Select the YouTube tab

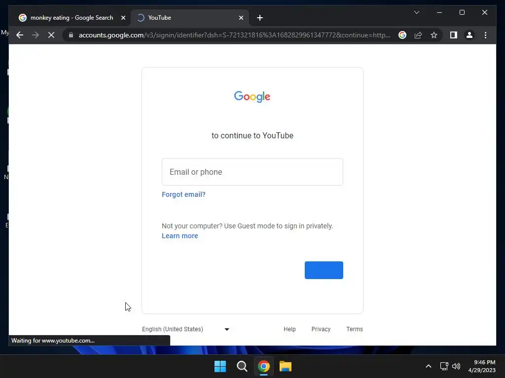tap(190, 18)
